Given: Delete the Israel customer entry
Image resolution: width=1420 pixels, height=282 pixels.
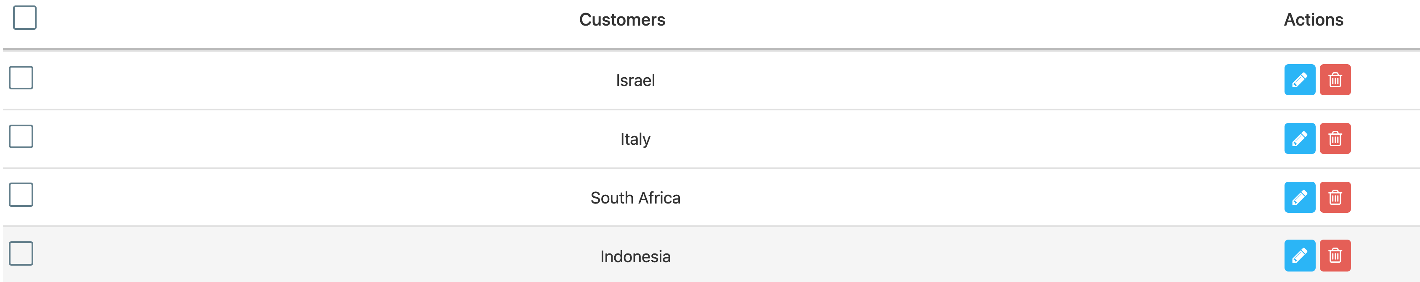Looking at the screenshot, I should (x=1335, y=80).
